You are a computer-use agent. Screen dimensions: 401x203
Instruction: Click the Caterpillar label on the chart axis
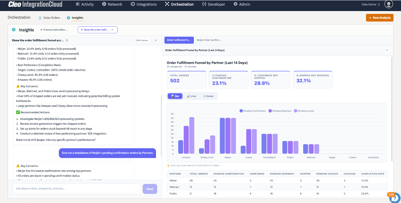pyautogui.click(x=373, y=157)
